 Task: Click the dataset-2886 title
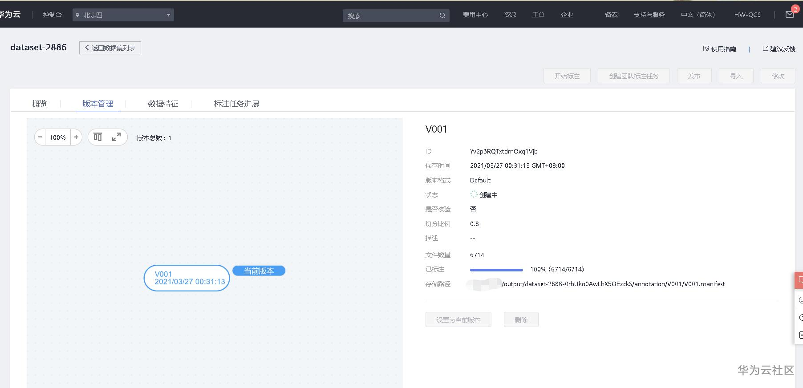point(39,47)
